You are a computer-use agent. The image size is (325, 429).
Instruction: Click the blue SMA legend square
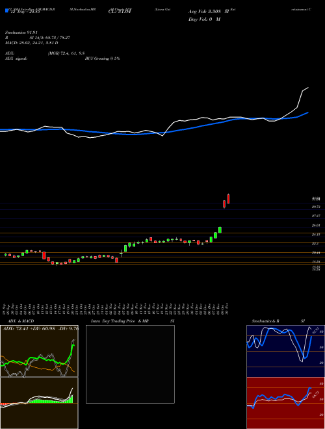coord(6,11)
